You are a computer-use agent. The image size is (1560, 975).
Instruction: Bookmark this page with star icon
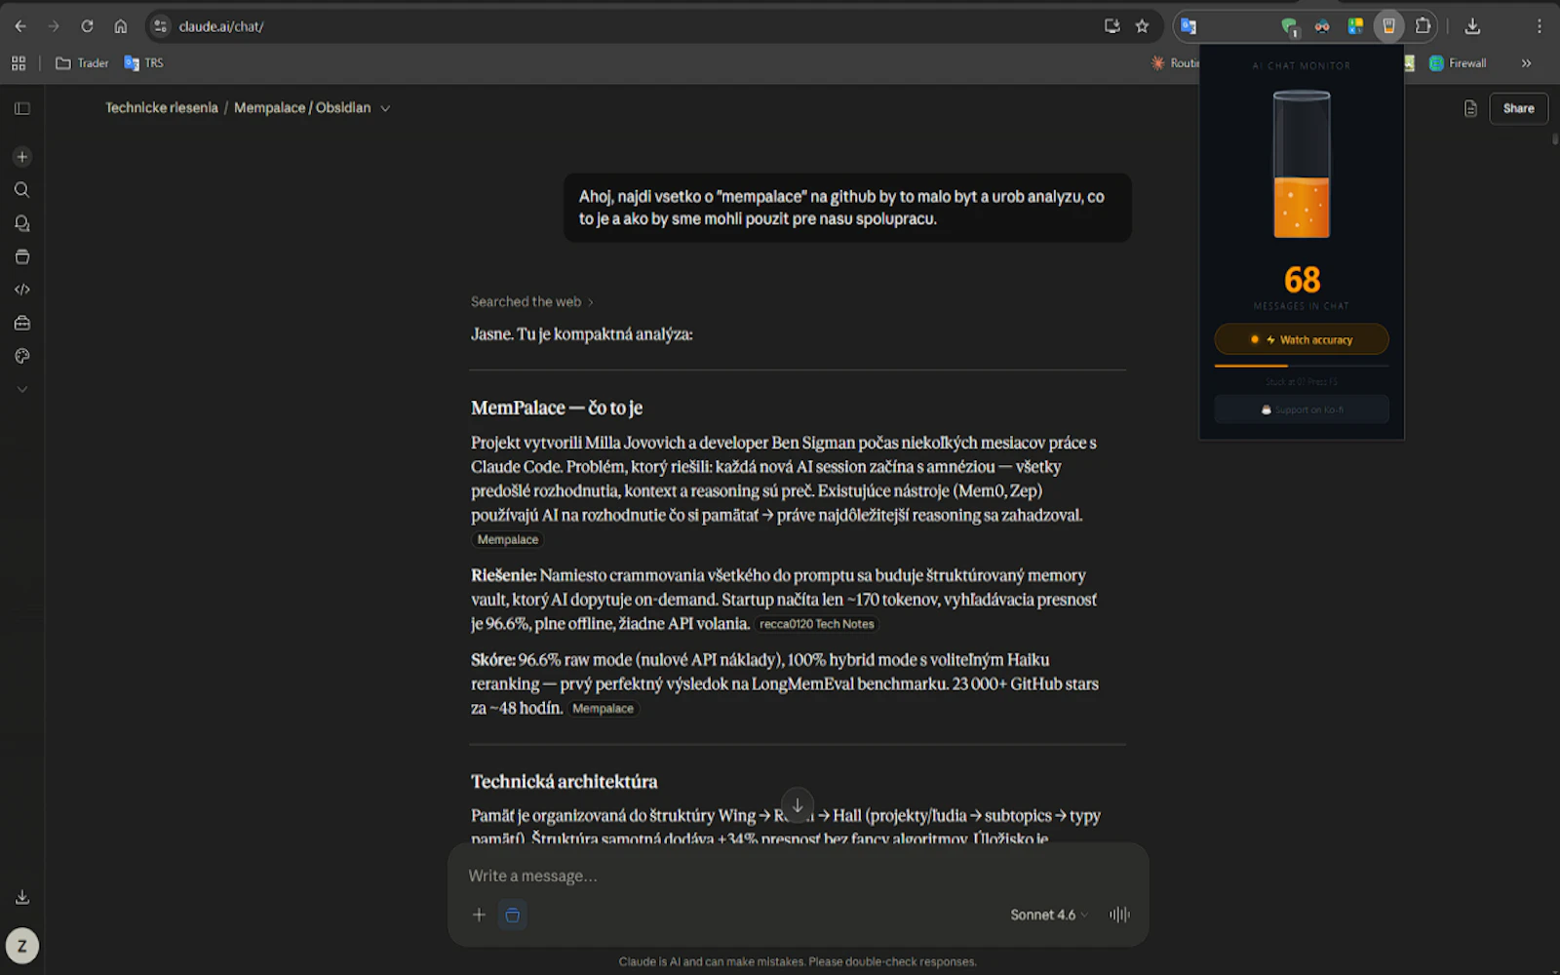click(1142, 26)
